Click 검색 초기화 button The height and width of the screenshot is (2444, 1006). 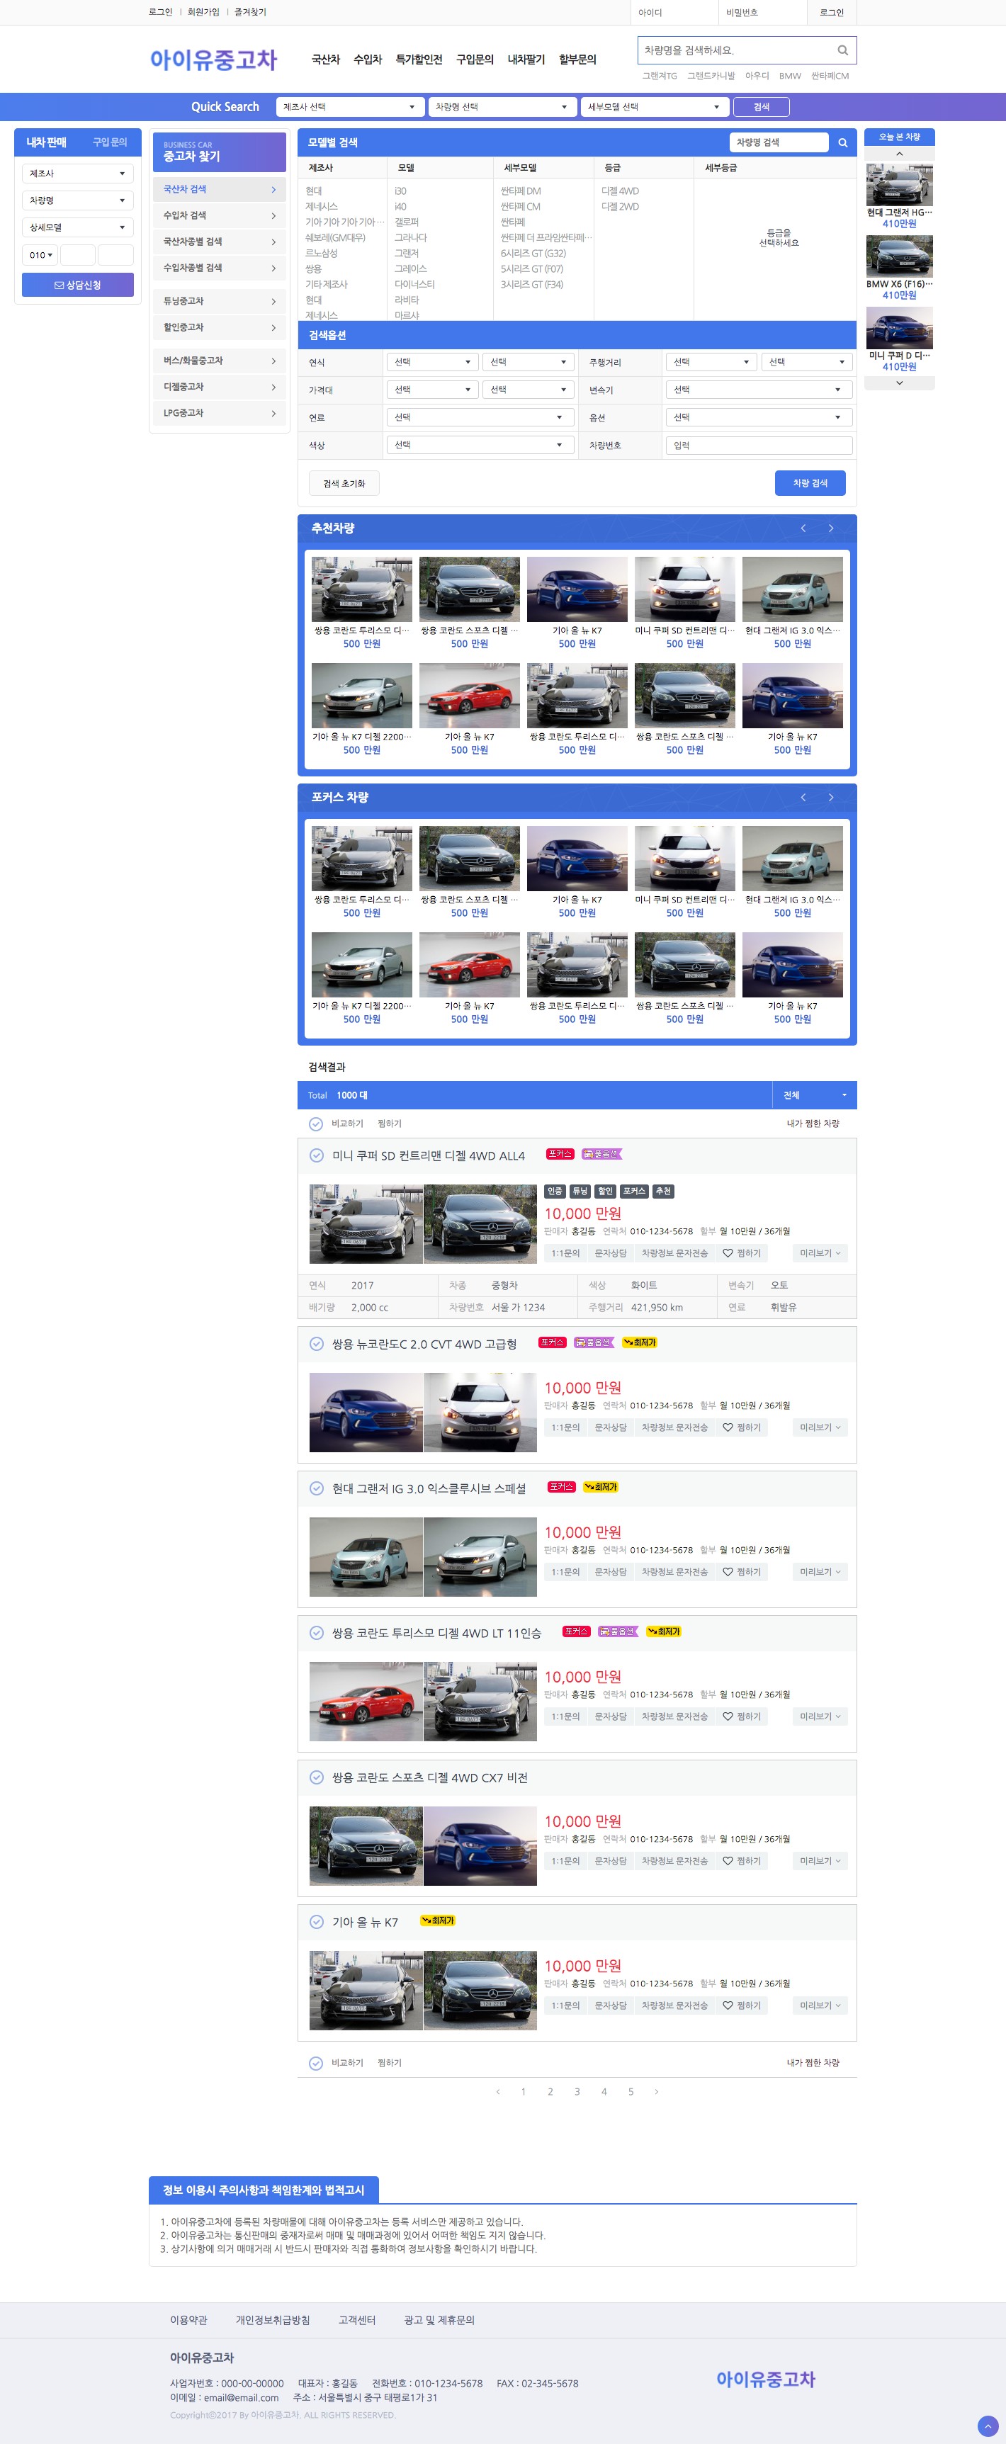[x=344, y=483]
